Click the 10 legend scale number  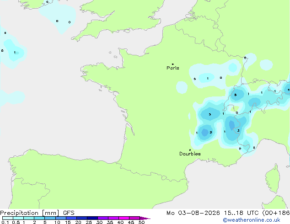click(x=57, y=222)
